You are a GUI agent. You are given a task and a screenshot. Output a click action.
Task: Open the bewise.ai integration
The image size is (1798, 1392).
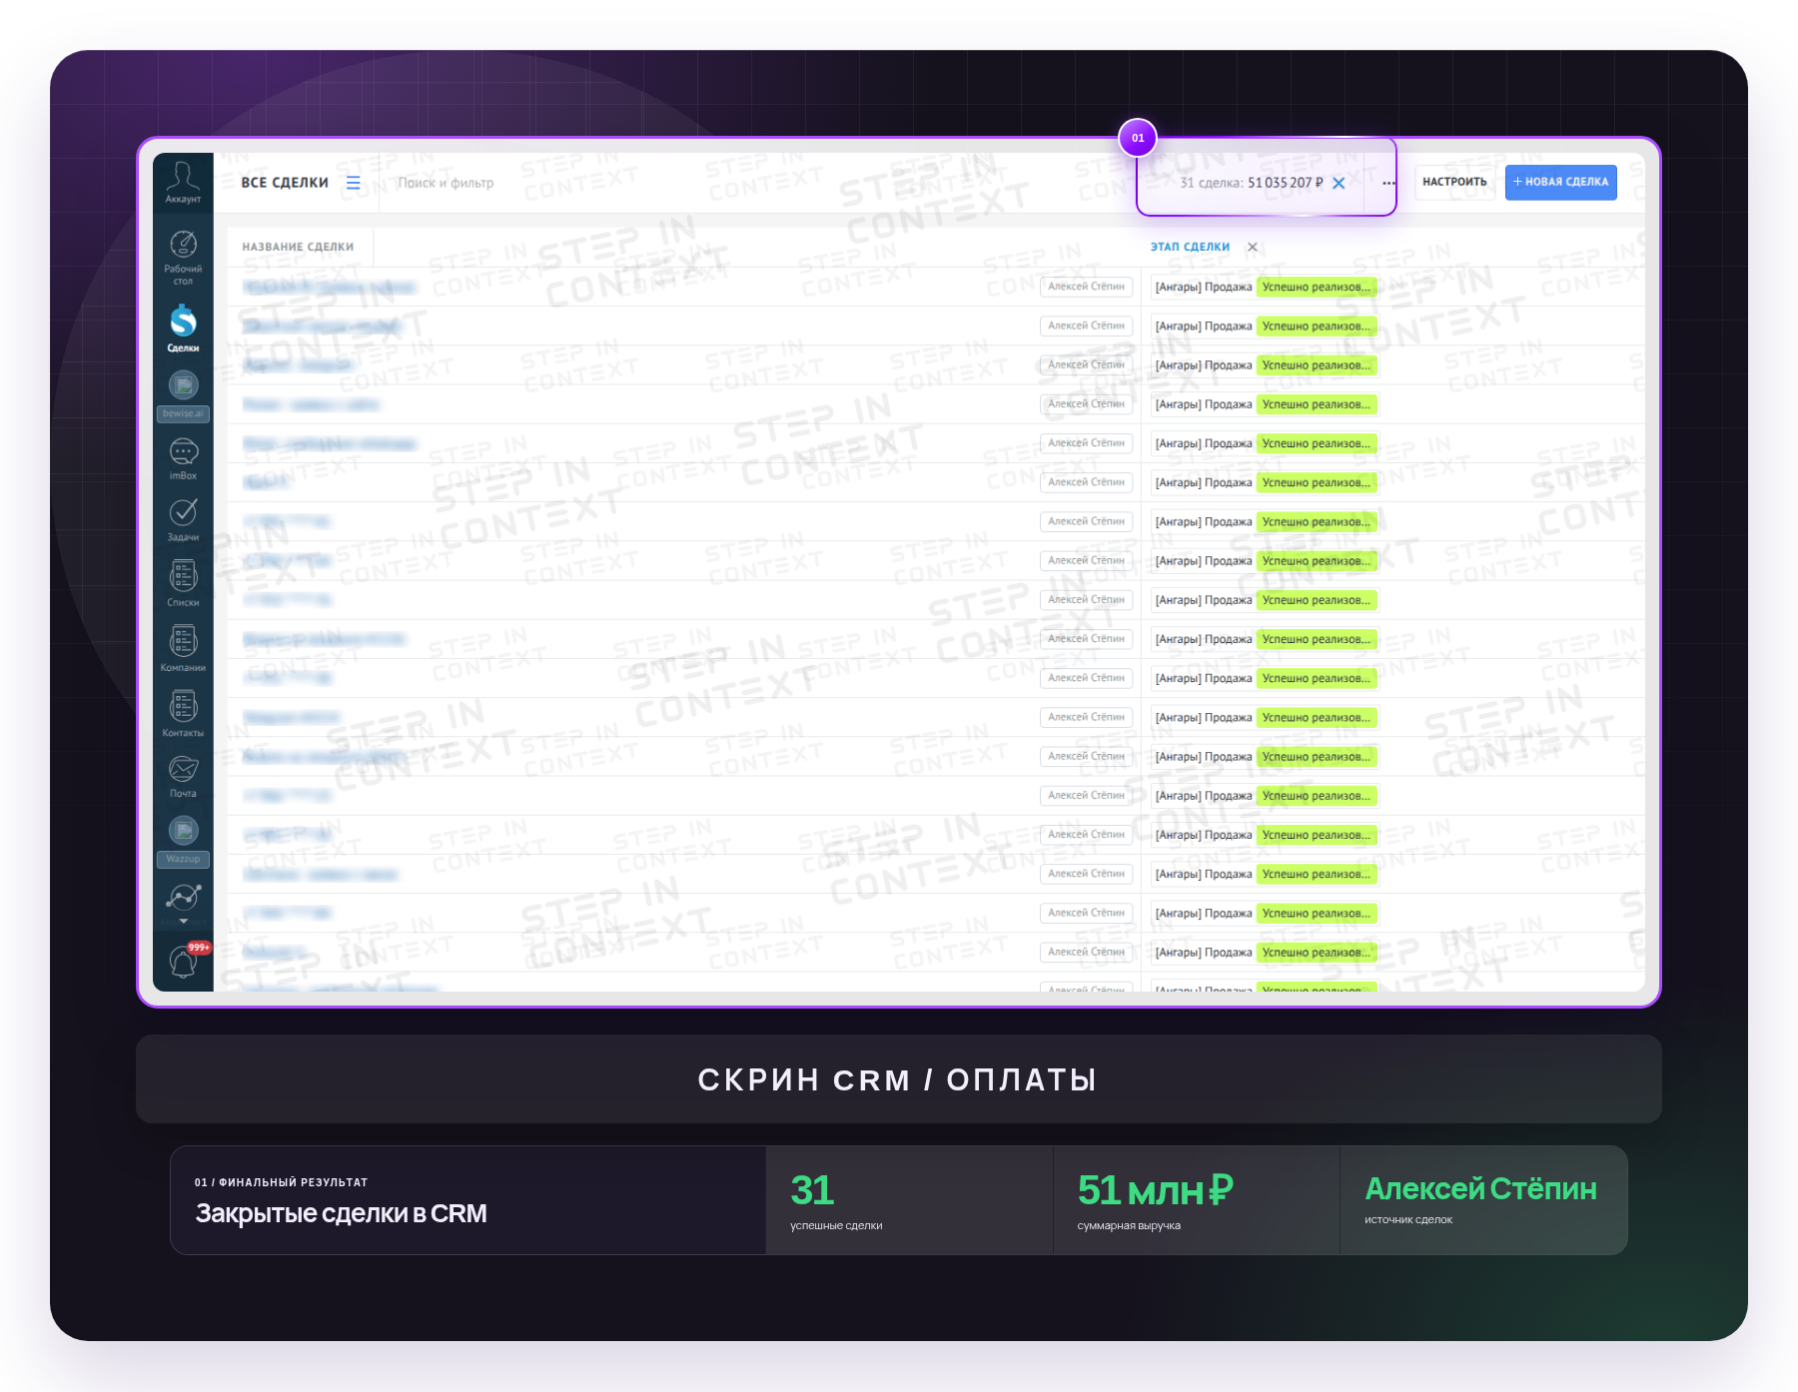click(183, 395)
